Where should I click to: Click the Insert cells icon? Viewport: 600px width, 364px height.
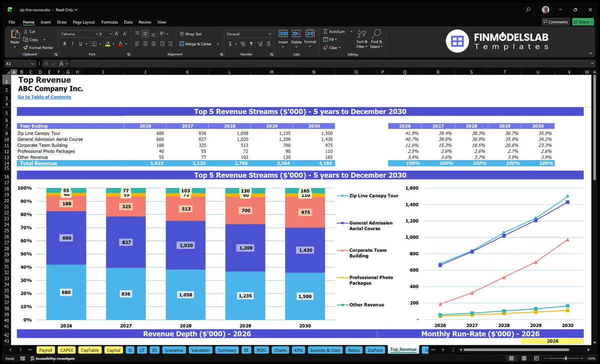[283, 33]
